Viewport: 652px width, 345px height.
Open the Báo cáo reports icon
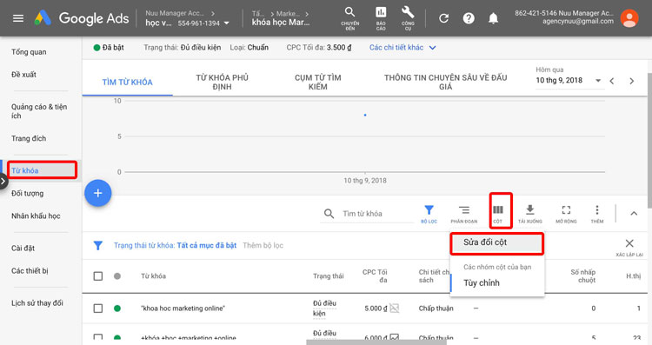pyautogui.click(x=381, y=18)
